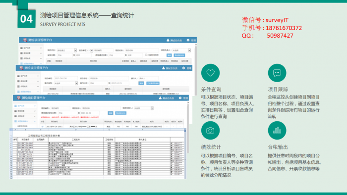Screen dimensions: 347x195
Task: Click the 项目名称 input field in the middle window
Action: (x=109, y=78)
